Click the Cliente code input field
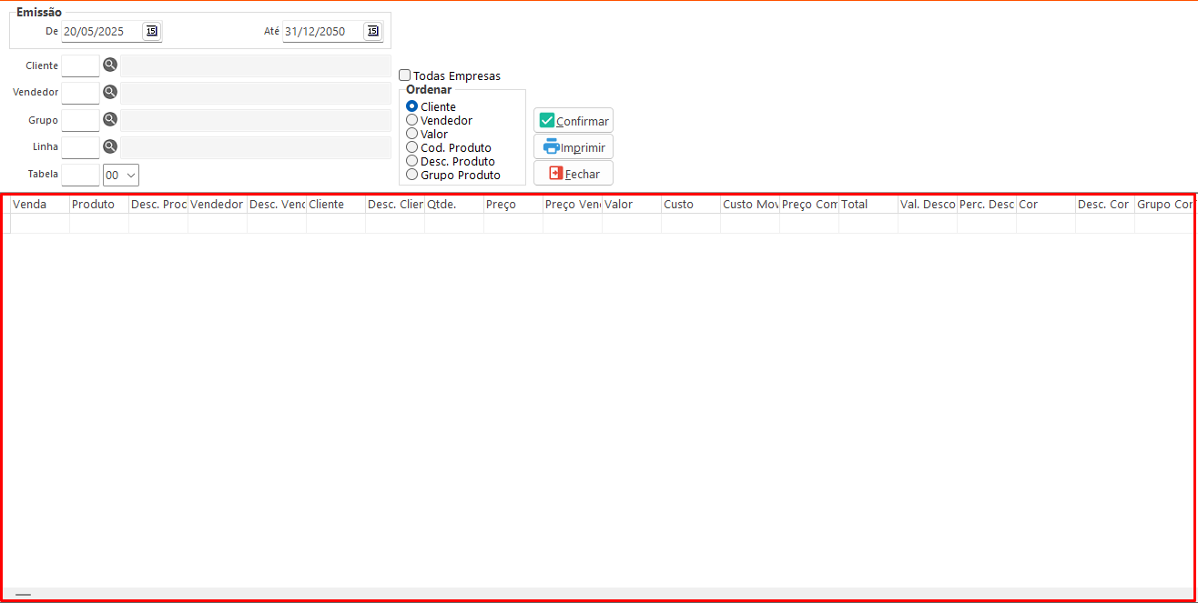 (x=80, y=65)
